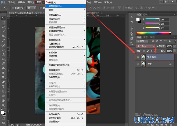Viewport: 177px width, 126px height.
Task: Open the Paragraph panel icon
Action: 132,22
